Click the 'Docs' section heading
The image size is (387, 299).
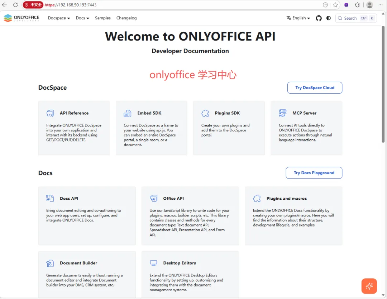(46, 173)
